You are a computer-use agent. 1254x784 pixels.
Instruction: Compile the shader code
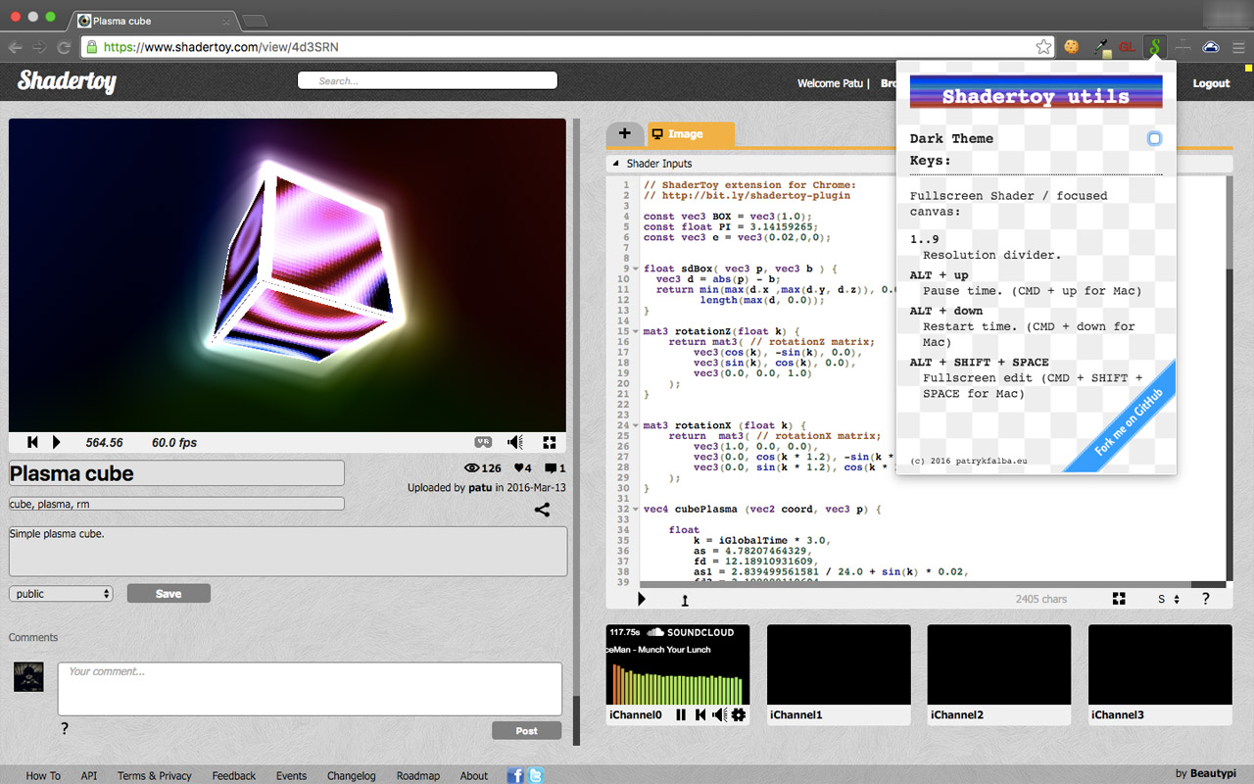[642, 598]
